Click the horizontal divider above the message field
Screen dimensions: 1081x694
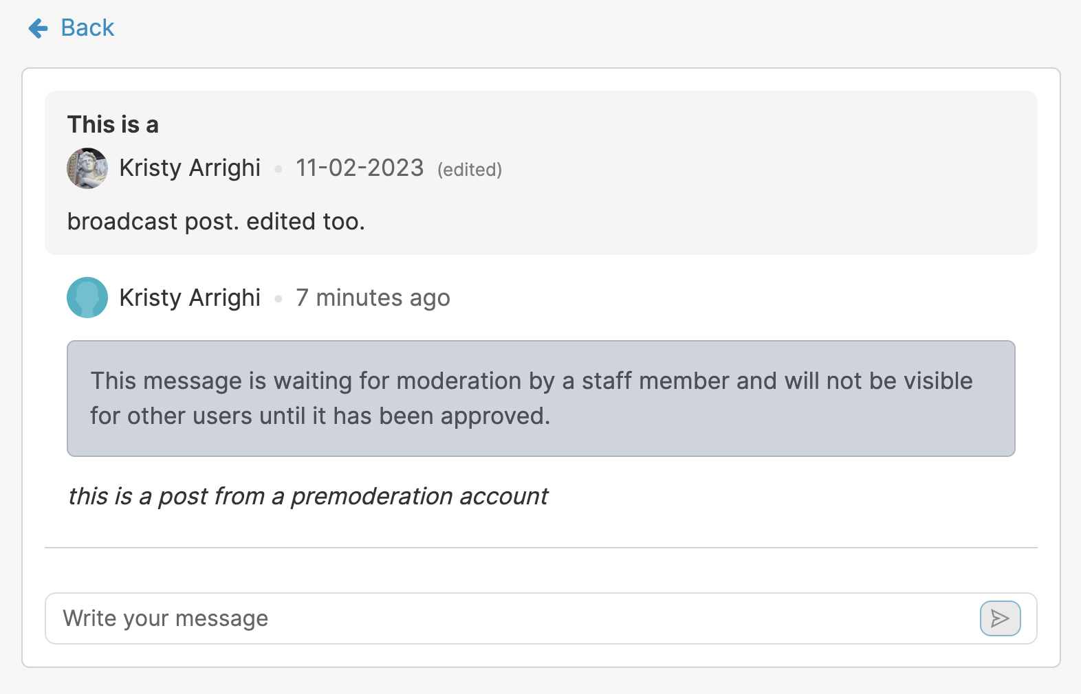click(x=540, y=548)
